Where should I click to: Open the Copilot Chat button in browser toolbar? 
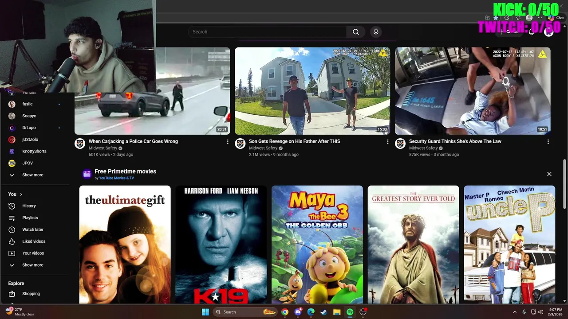tap(556, 18)
